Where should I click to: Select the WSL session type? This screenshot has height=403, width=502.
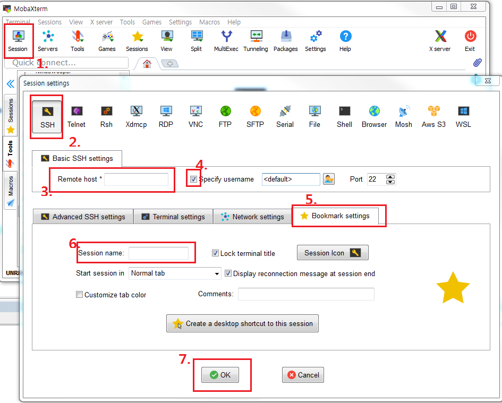(x=463, y=117)
